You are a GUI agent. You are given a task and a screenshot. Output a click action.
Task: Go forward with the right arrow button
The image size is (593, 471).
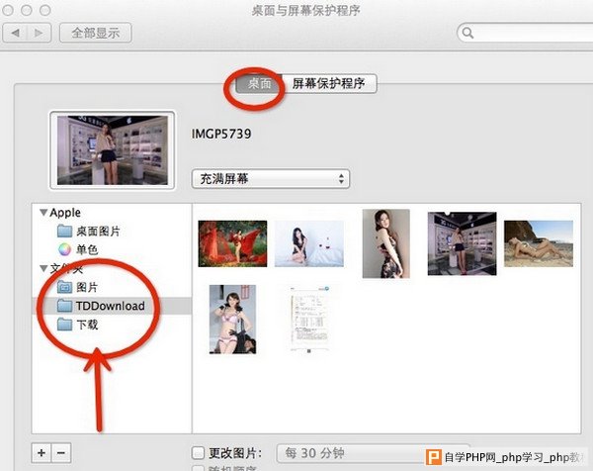tap(39, 33)
